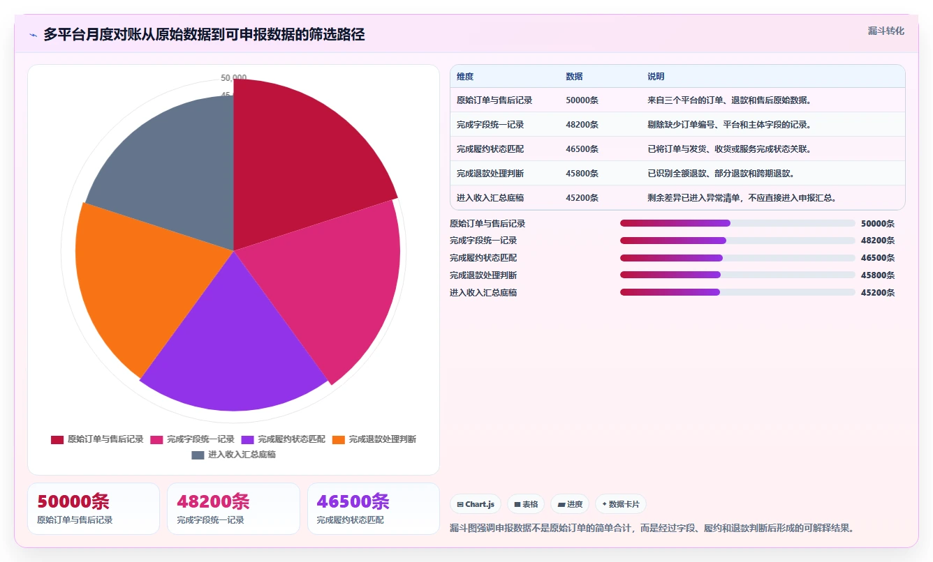Toggle 原始订单与售后记录 legend swatch
The height and width of the screenshot is (562, 933).
pos(57,439)
